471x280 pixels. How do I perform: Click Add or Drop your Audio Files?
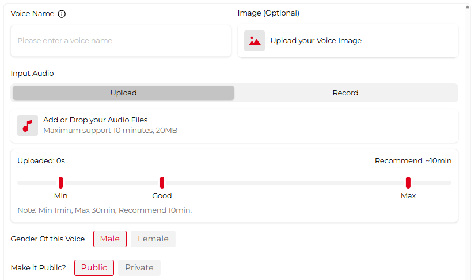coord(96,120)
